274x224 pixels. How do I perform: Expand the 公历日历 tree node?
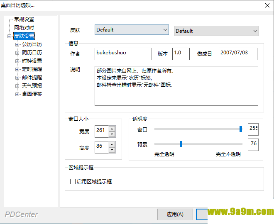click(17, 44)
